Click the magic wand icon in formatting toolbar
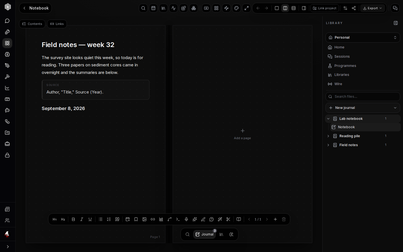Viewport: 403px width, 252px height. tap(220, 219)
